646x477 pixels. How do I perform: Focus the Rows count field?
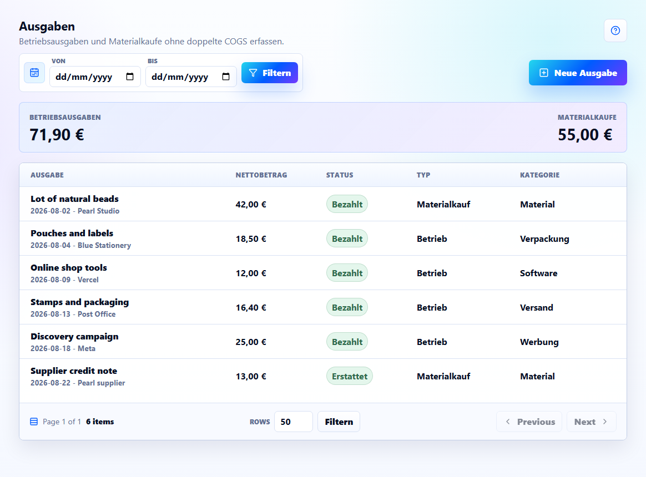[294, 422]
